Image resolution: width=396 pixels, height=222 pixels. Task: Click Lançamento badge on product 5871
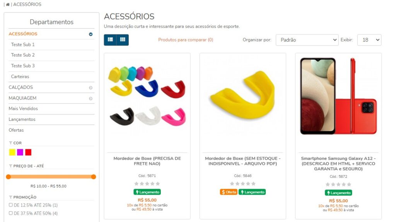[147, 192]
